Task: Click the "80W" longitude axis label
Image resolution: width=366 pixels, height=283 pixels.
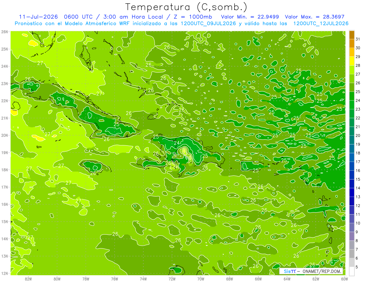Action: click(x=57, y=279)
